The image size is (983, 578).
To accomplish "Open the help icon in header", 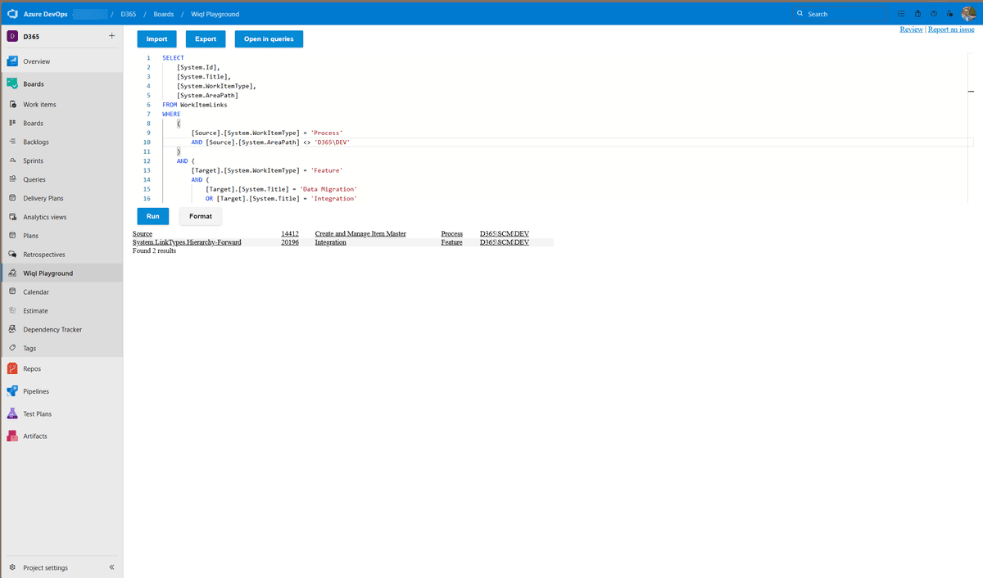I will tap(934, 14).
